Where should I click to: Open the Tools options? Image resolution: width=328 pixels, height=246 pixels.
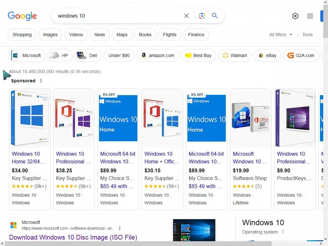coord(307,35)
